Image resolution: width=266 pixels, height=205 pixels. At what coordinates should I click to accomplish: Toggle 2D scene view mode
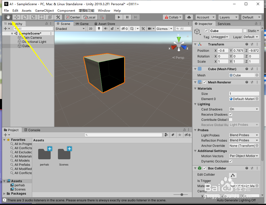click(91, 29)
